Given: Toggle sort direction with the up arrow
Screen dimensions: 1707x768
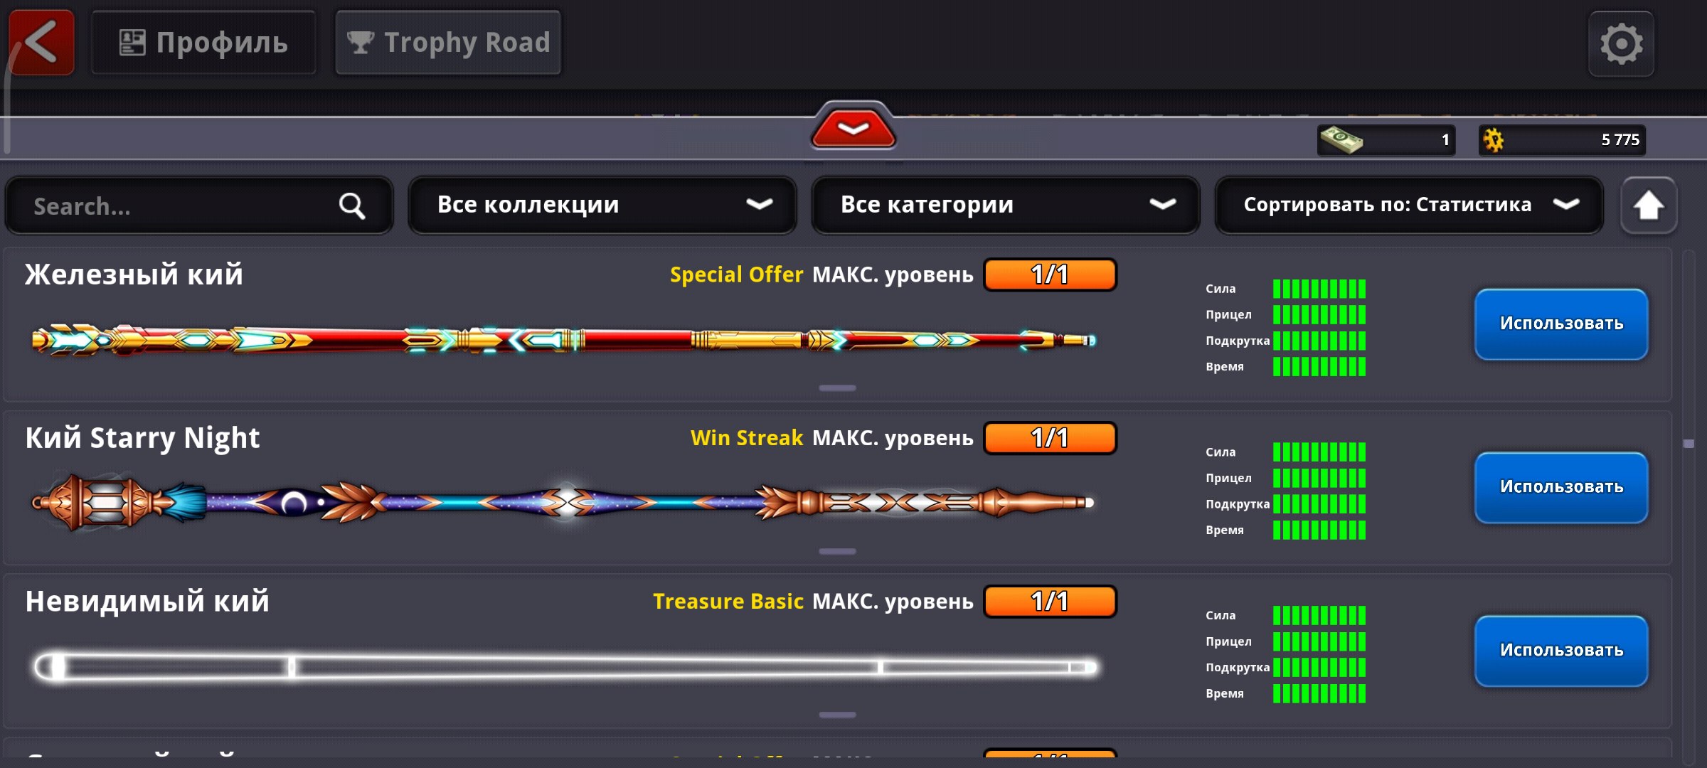Looking at the screenshot, I should pos(1648,206).
